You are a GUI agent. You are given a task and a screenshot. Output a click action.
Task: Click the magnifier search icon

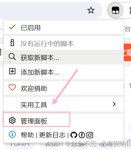tap(12, 57)
